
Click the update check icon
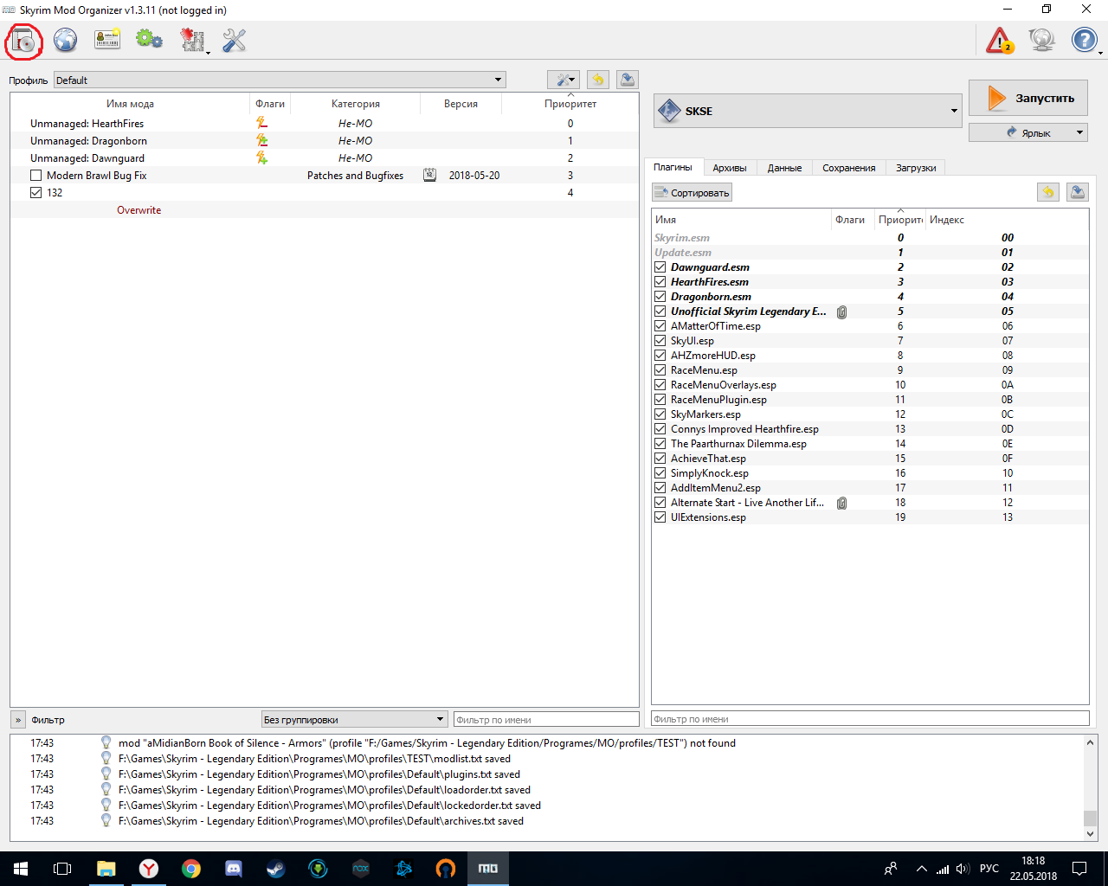pos(1041,40)
